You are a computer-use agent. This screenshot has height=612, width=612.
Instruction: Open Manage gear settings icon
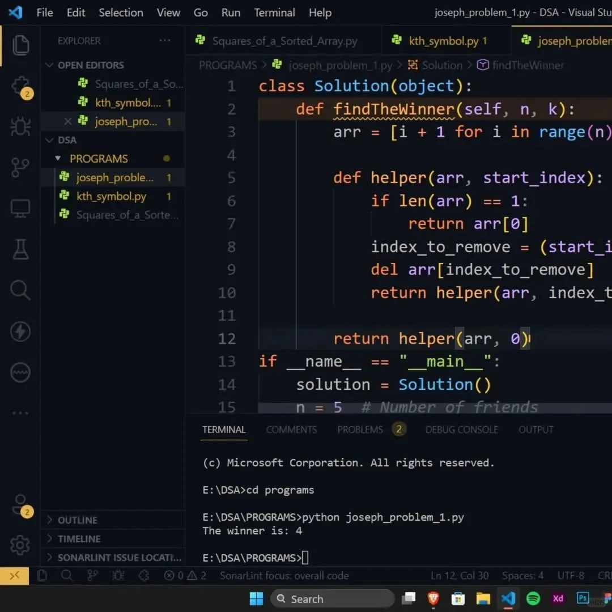click(20, 545)
